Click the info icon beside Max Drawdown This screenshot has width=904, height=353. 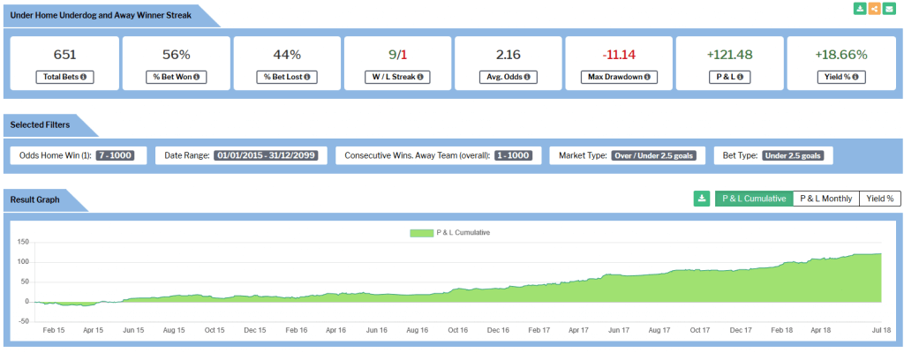pyautogui.click(x=646, y=78)
